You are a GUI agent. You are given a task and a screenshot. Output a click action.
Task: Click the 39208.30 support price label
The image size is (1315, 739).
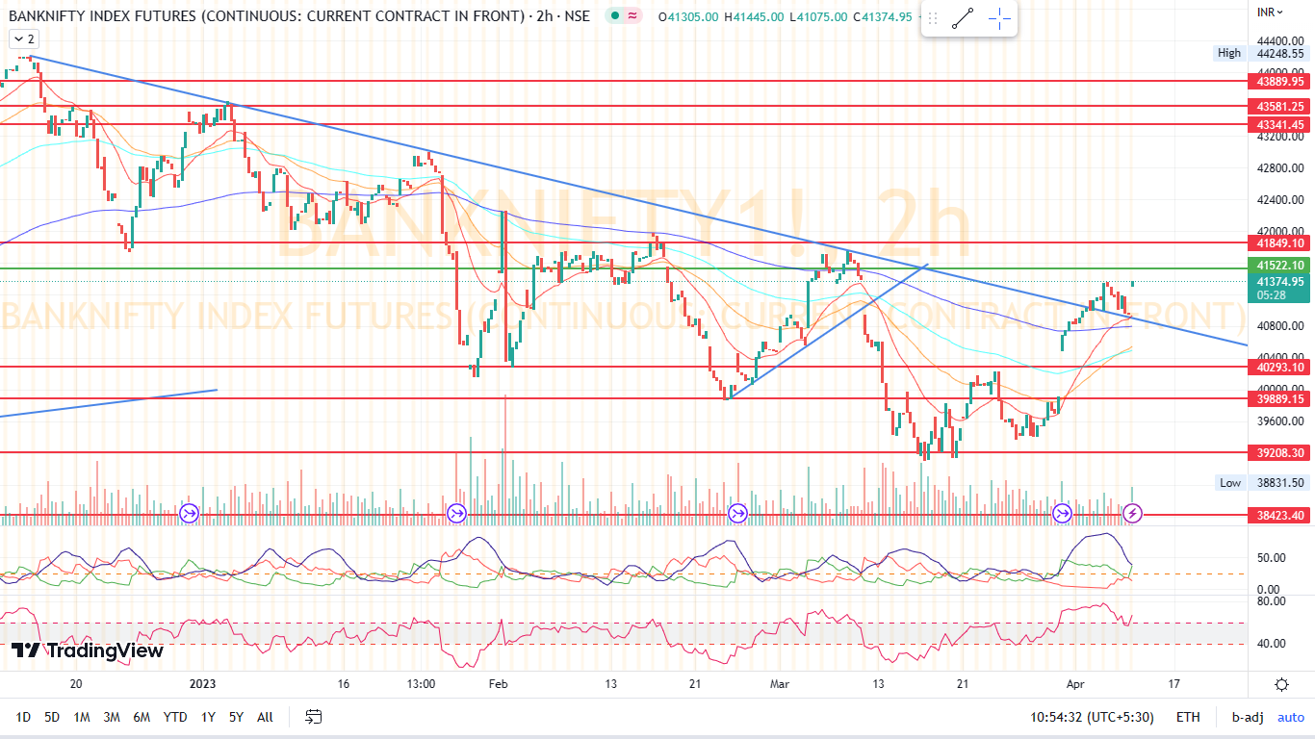[1279, 453]
